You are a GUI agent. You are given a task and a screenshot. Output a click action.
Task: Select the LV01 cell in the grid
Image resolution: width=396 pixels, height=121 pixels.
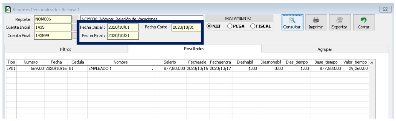tap(11, 69)
